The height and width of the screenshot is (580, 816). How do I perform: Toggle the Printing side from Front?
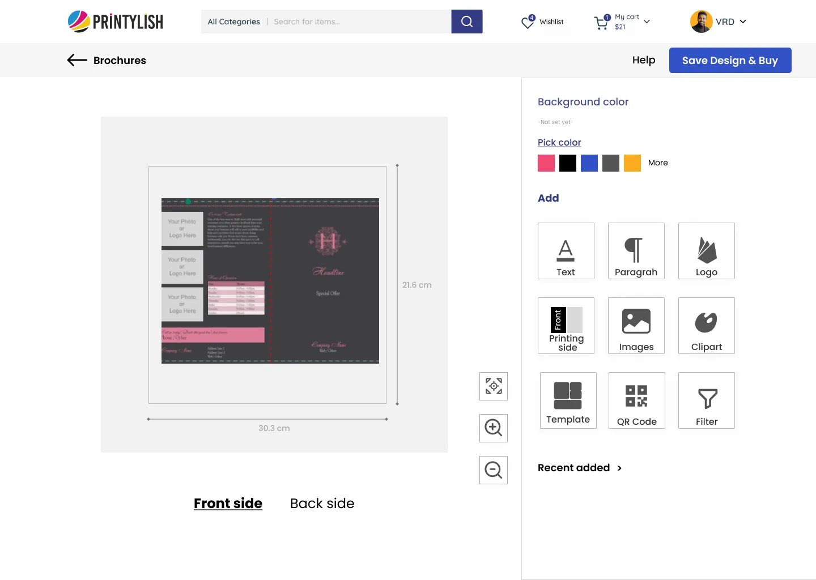[566, 326]
